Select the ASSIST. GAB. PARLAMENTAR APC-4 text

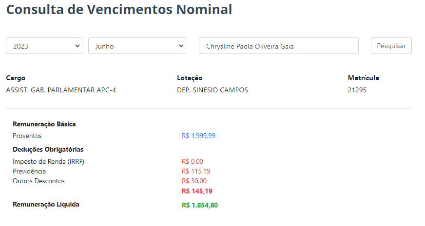(x=61, y=90)
